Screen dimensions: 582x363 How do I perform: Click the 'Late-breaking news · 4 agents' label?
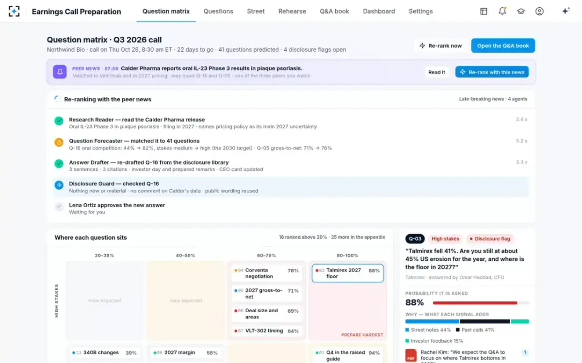coord(493,99)
